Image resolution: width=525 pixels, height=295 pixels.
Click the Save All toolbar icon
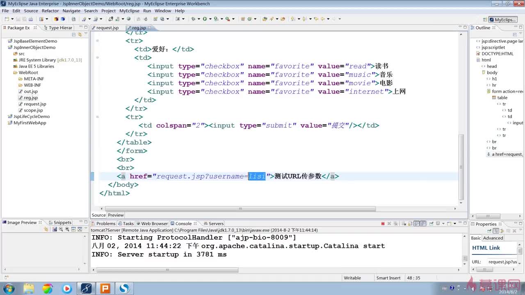pos(24,19)
